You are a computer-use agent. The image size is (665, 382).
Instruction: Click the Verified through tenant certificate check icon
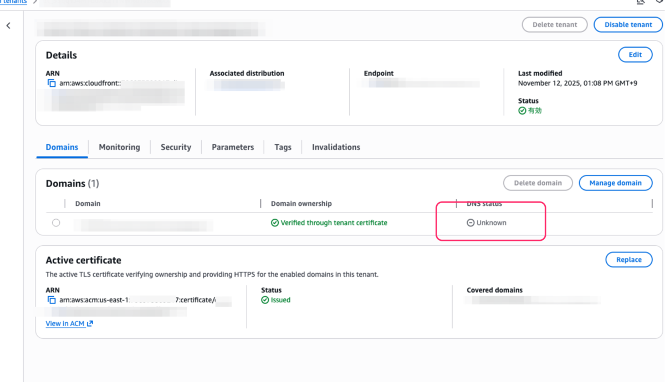coord(275,223)
